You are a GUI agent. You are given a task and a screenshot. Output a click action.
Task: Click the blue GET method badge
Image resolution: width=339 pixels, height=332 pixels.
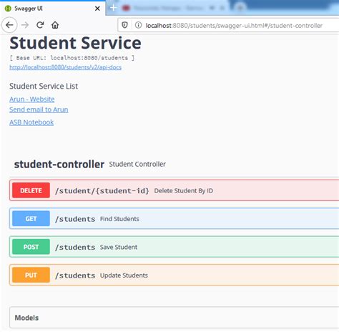coord(31,218)
